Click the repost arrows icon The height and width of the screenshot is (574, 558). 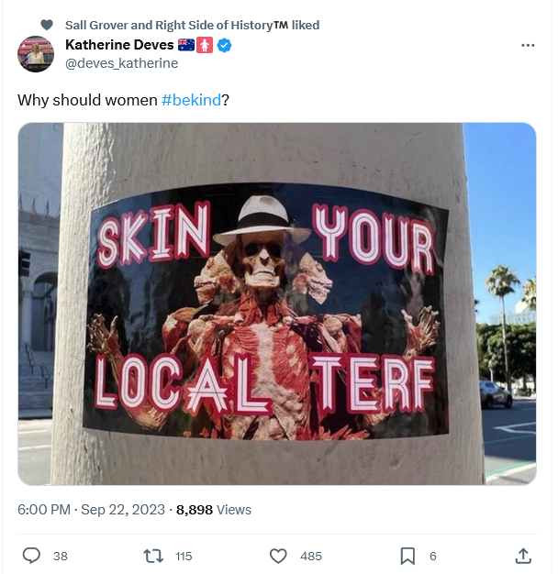(x=153, y=556)
